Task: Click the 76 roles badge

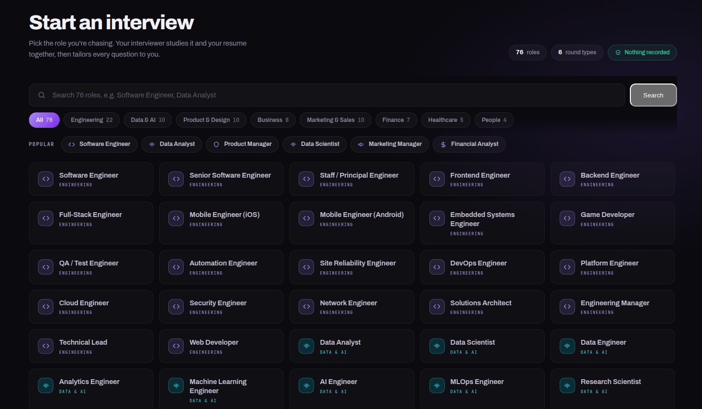Action: coord(527,52)
